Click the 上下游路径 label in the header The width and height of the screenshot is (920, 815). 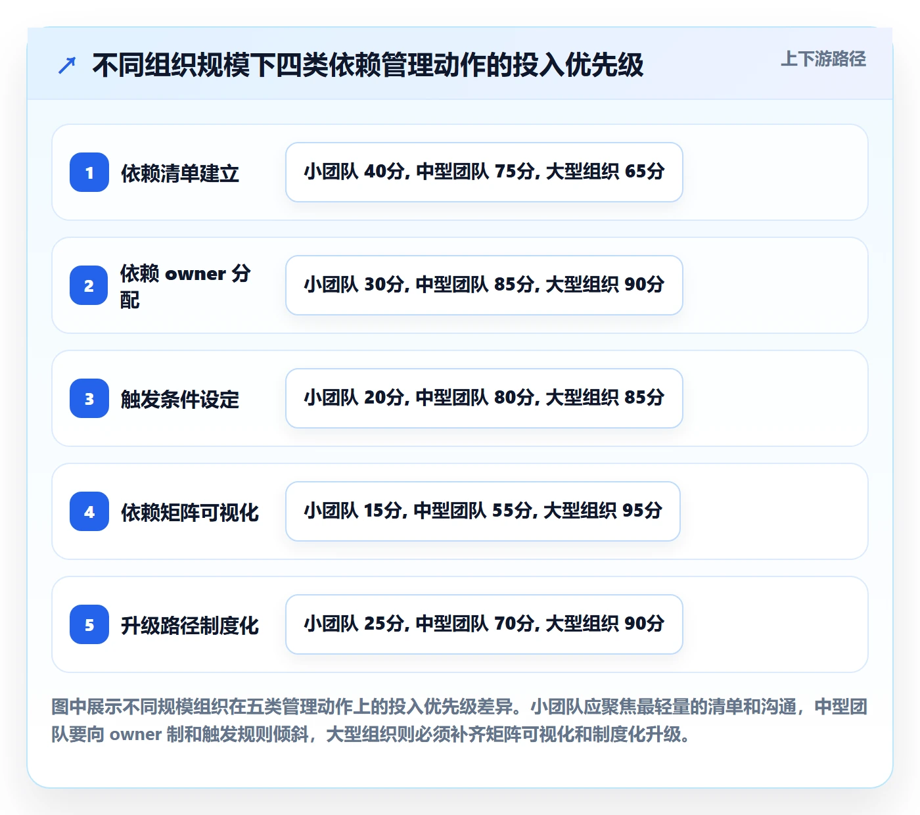[823, 59]
